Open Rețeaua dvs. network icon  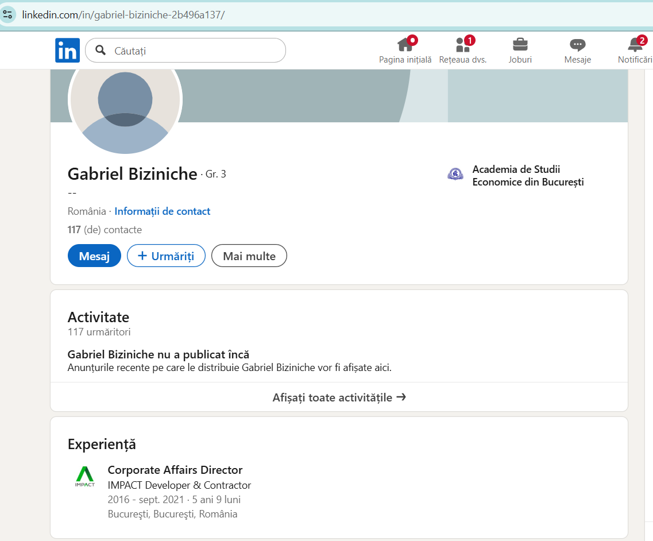tap(462, 45)
